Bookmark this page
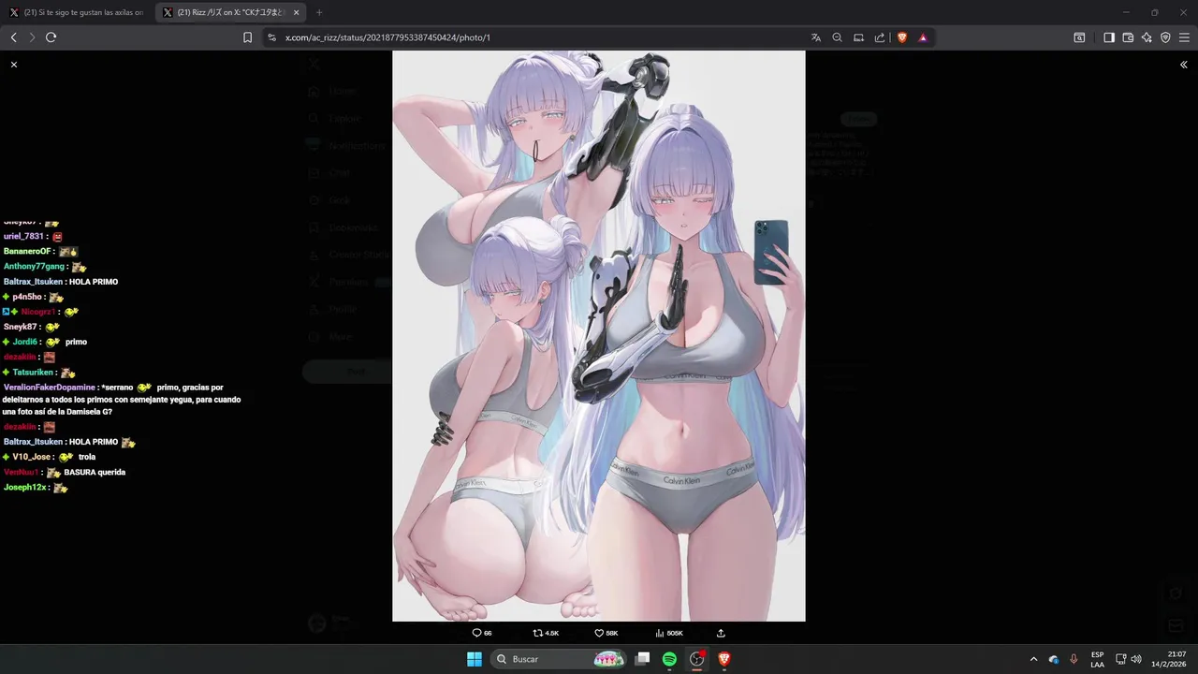This screenshot has width=1198, height=674. (x=247, y=37)
